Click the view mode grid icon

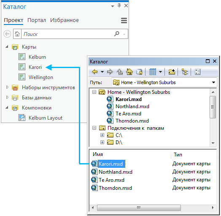pos(153,72)
